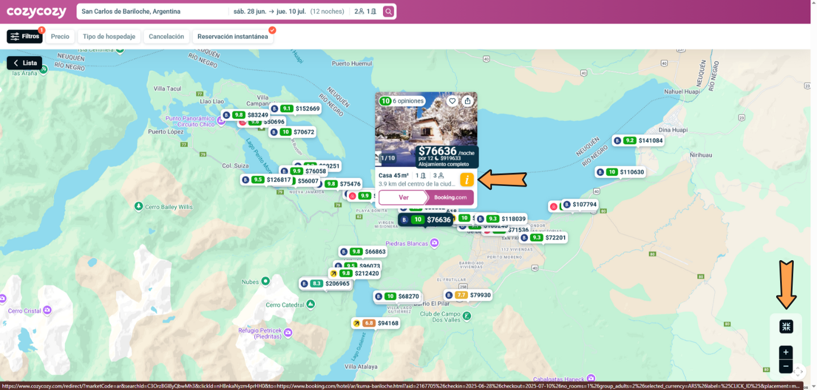The height and width of the screenshot is (390, 817).
Task: Open the yellow info icon on card
Action: click(466, 180)
